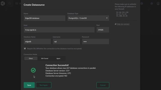Click the Connection Successful! heading
Image resolution: width=161 pixels, height=90 pixels.
[x=57, y=65]
